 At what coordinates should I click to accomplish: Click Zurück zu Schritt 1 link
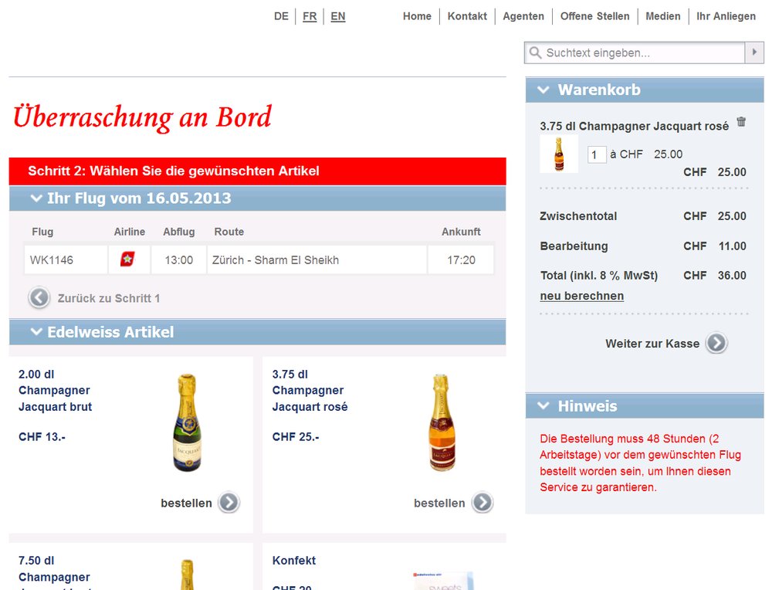pos(109,298)
